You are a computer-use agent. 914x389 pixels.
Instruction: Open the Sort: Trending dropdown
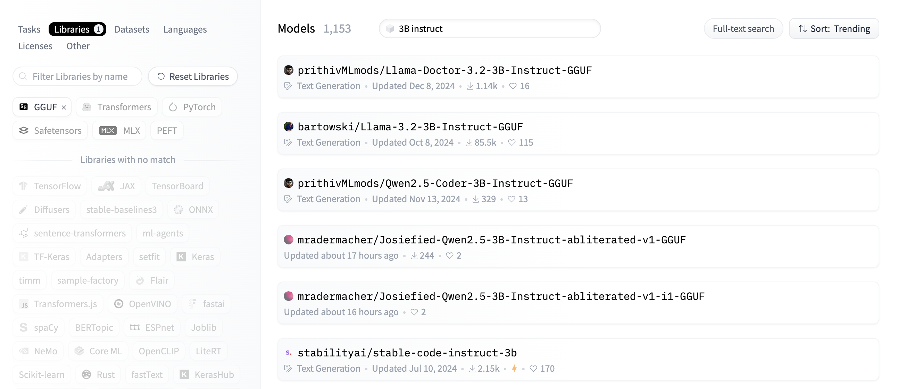[833, 28]
